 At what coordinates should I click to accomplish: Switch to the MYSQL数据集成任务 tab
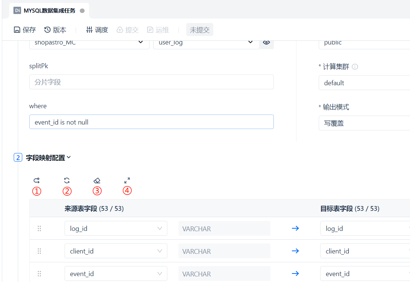(x=49, y=11)
